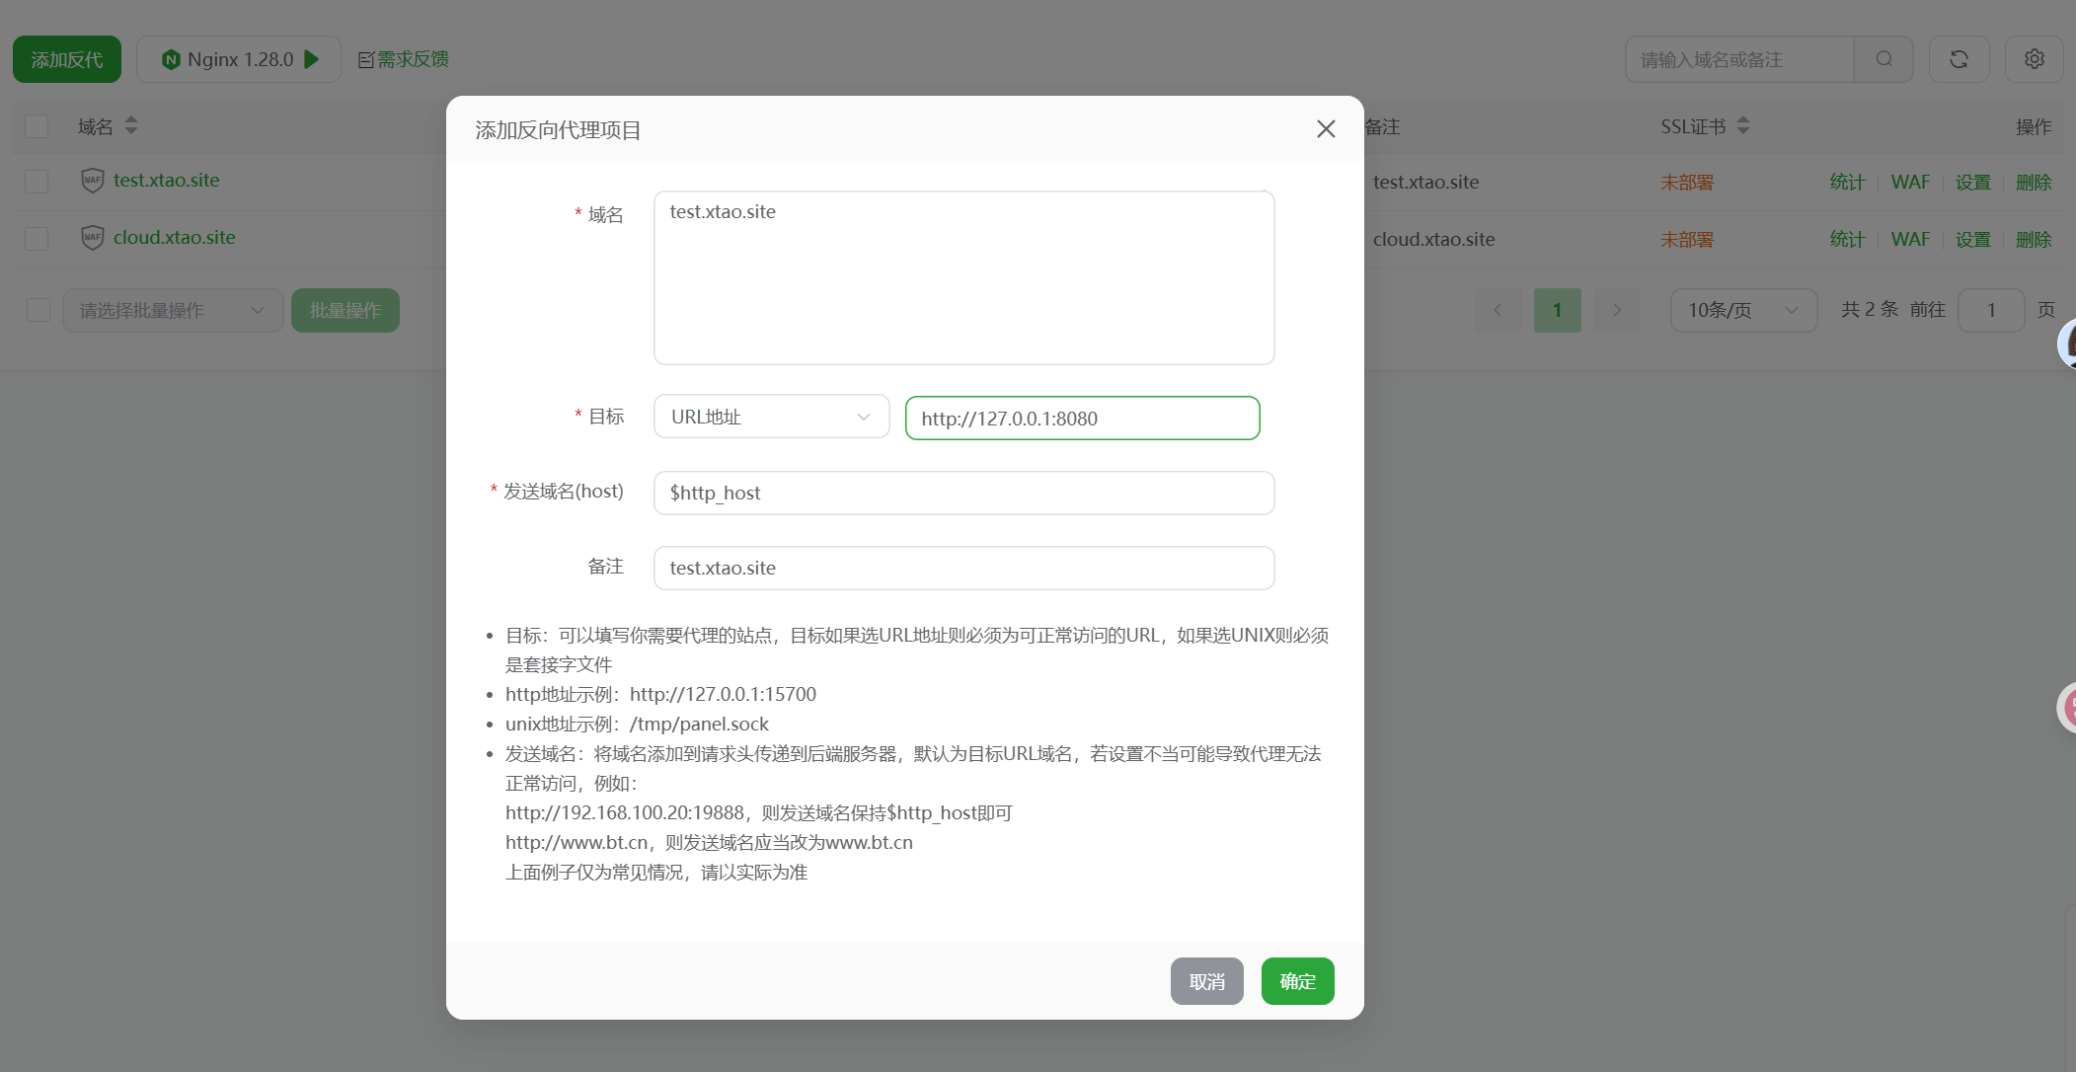Check the select-all checkbox in the table header
The height and width of the screenshot is (1072, 2076).
coord(37,126)
